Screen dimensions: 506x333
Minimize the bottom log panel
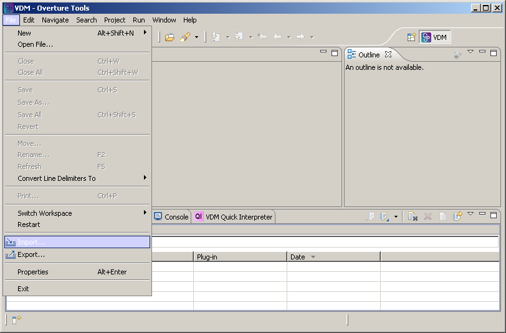coord(482,213)
